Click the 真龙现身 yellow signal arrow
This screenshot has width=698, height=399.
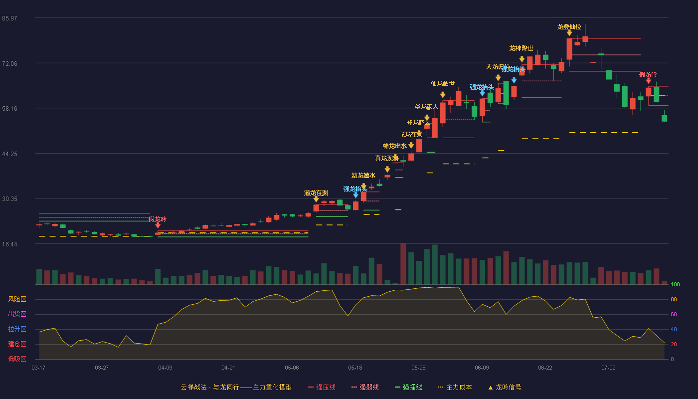coord(387,170)
